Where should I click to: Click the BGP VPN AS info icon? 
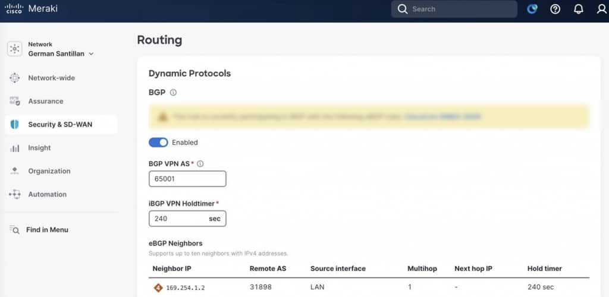coord(200,163)
